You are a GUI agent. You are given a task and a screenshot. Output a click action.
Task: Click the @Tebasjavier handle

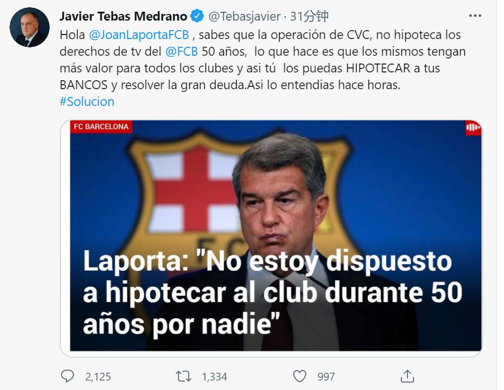pos(244,16)
